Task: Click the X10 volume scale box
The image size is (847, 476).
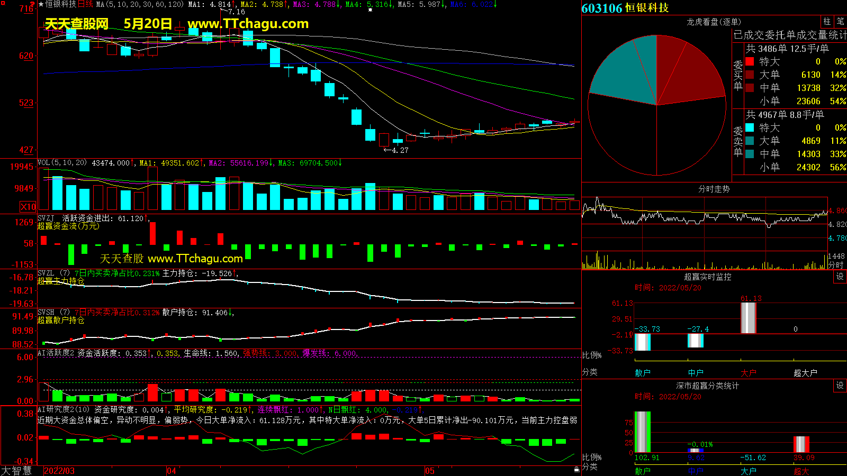Action: [x=28, y=207]
